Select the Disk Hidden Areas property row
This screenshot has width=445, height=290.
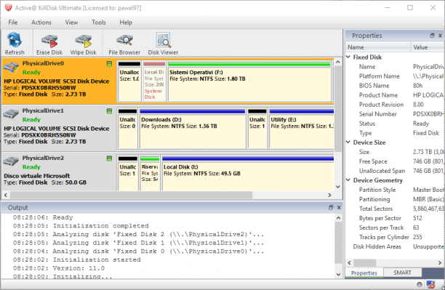395,246
